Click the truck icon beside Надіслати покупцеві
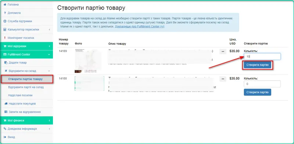294x144 pixels. (x=6, y=104)
